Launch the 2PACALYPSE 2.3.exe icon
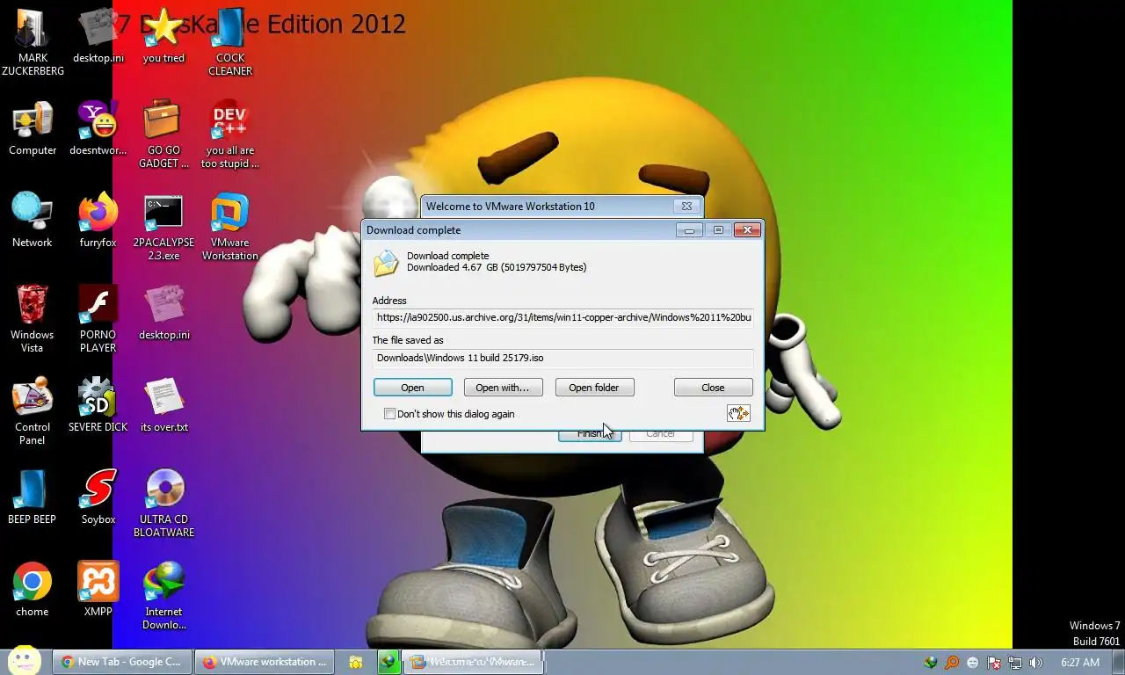This screenshot has width=1125, height=675. pyautogui.click(x=164, y=229)
